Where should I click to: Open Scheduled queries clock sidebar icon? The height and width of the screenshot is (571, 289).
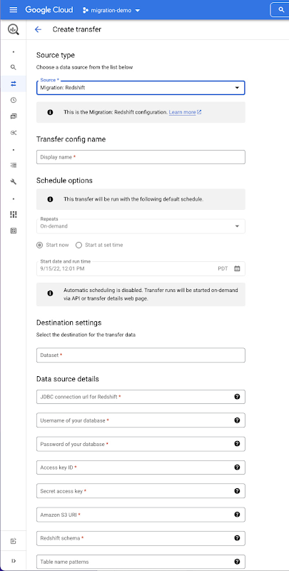coord(14,100)
